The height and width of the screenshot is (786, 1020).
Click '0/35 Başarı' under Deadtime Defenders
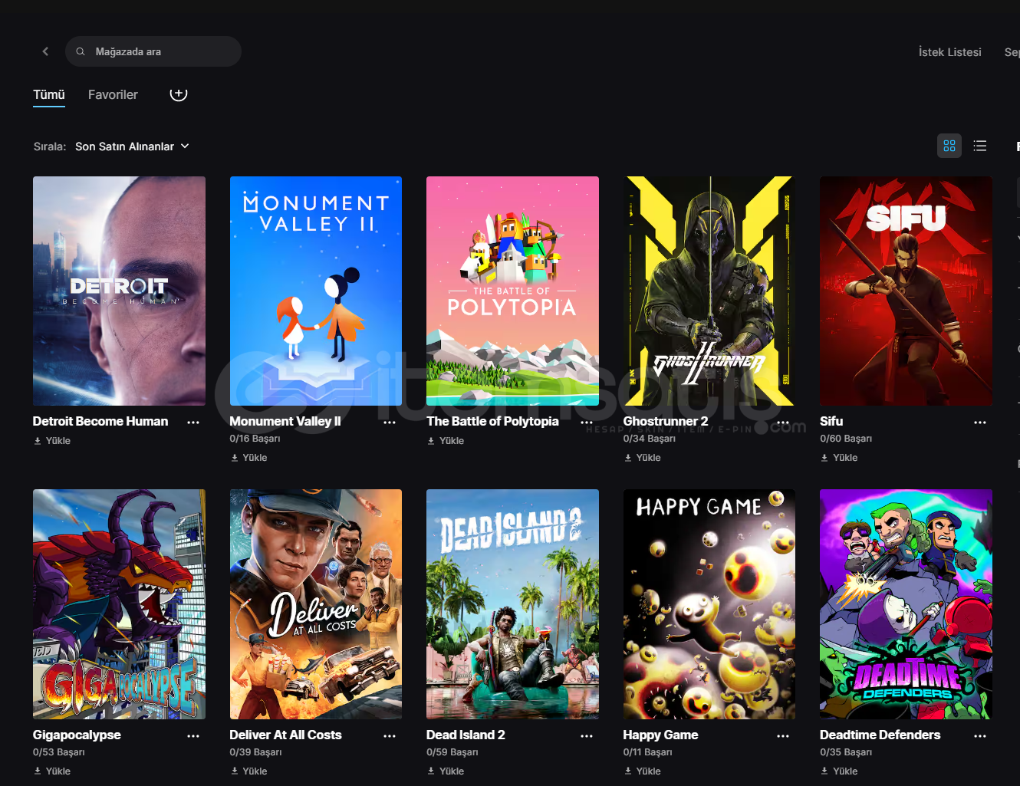tap(846, 752)
